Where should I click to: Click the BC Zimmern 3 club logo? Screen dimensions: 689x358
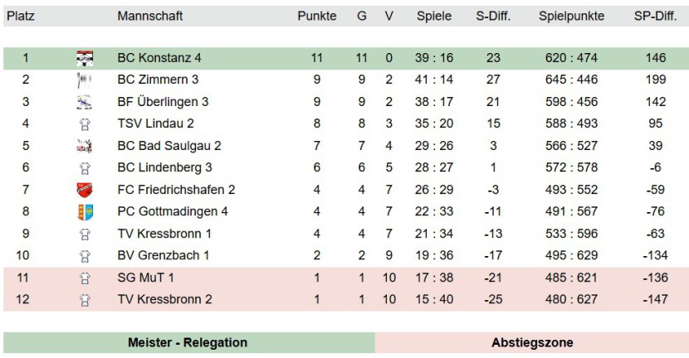tap(85, 80)
